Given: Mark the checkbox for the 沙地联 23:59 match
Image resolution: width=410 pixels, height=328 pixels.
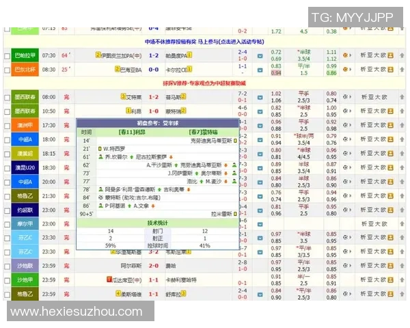Looking at the screenshot, I should point(7,266).
